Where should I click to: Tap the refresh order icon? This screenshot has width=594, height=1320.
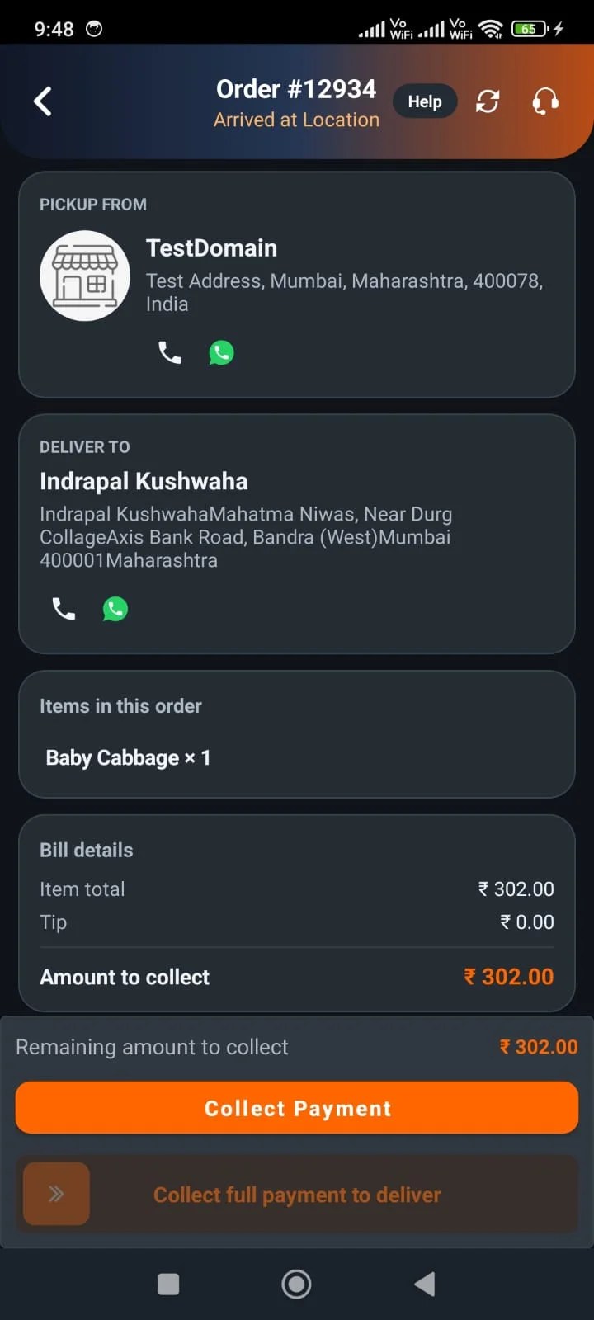pos(488,101)
